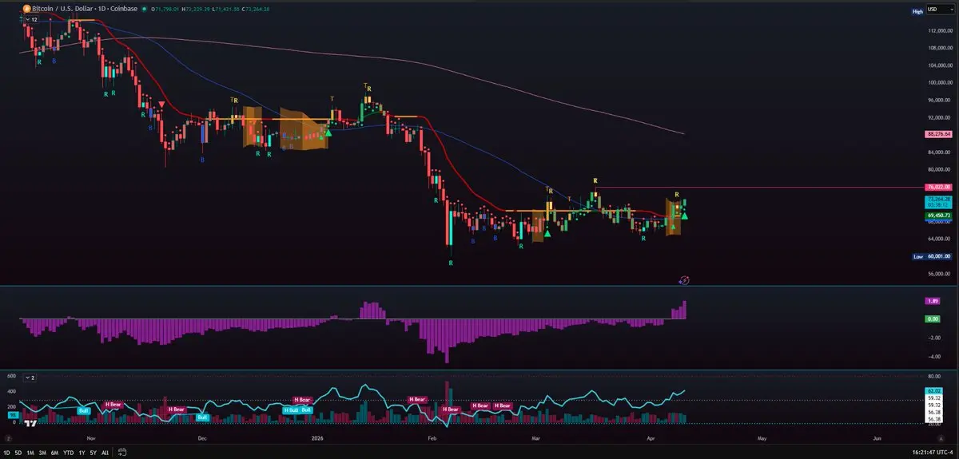
Task: Click the Nov label on the time axis
Action: [90, 438]
